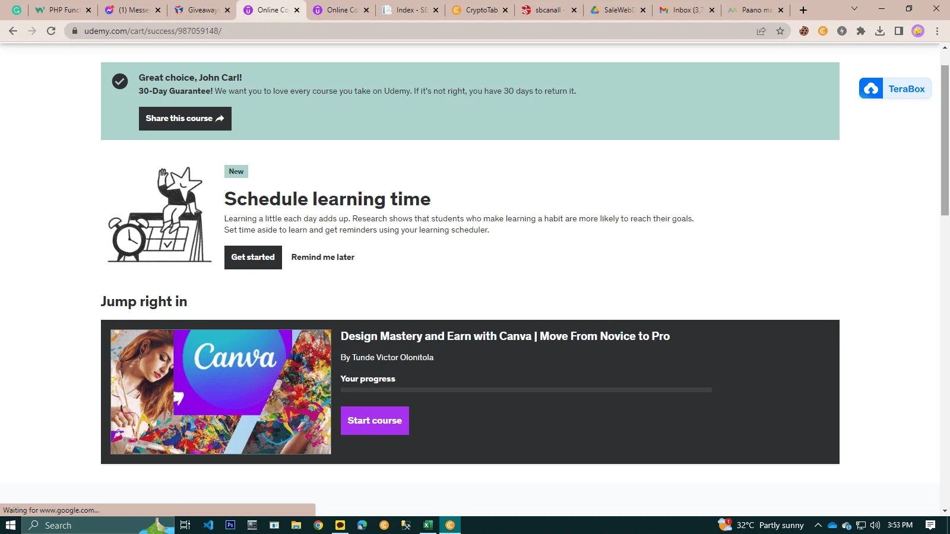Open the Windows Start menu
Screen dimensions: 950x534
(11, 525)
